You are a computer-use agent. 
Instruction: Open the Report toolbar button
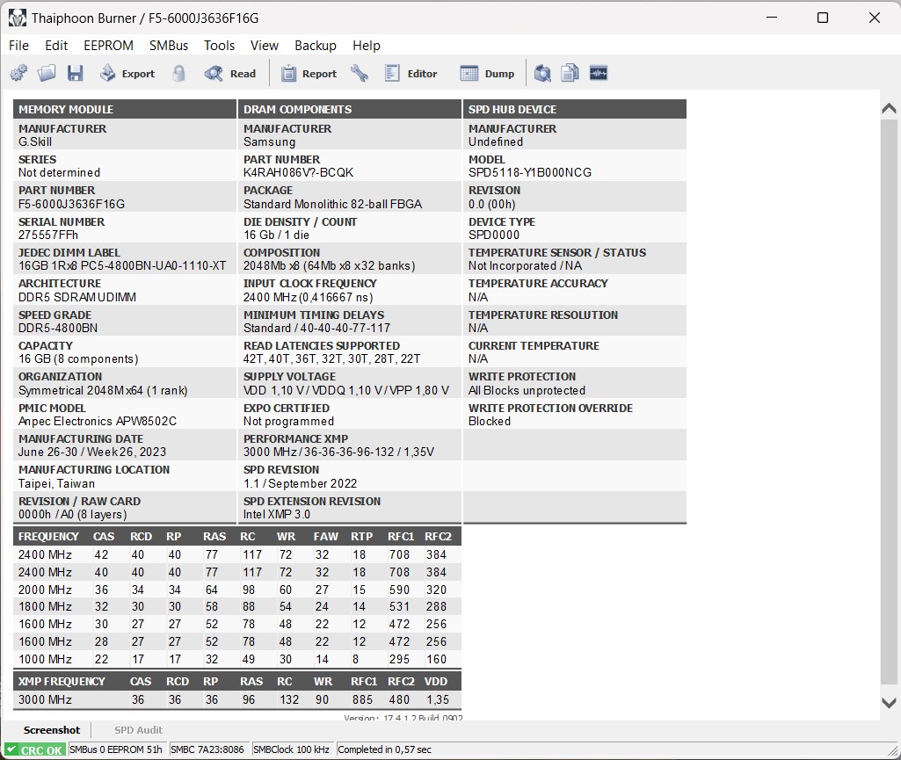(x=309, y=74)
